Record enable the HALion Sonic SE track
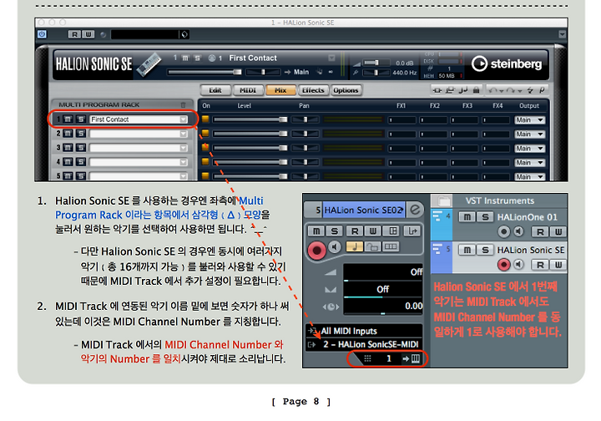This screenshot has height=421, width=601. click(503, 265)
